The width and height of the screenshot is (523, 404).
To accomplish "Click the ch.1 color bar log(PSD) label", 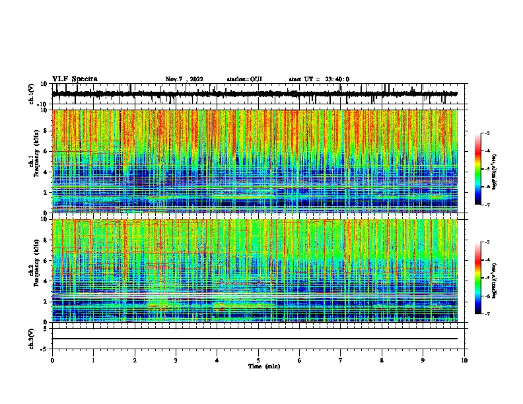I will [495, 172].
